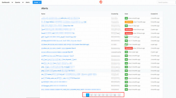Open the alert containing 'COLUMN_NULL'
The image size is (176, 98).
(71, 90)
